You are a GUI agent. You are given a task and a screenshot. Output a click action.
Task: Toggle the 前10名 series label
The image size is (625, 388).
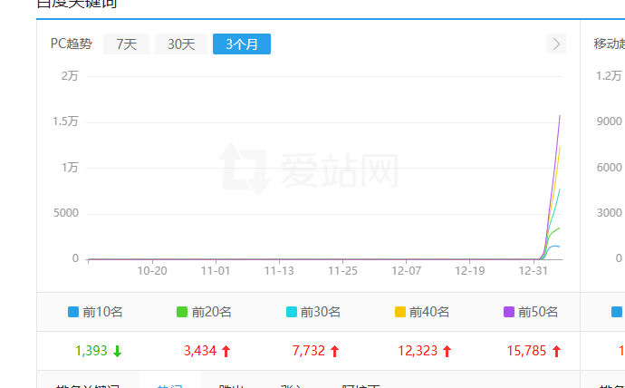102,312
